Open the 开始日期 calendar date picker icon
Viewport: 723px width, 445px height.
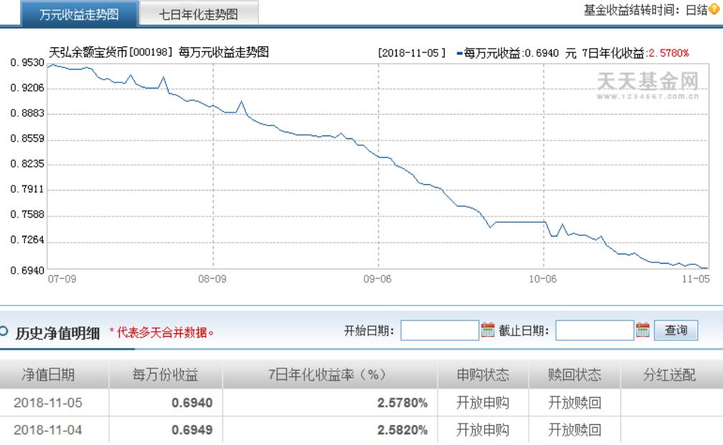[x=488, y=330]
